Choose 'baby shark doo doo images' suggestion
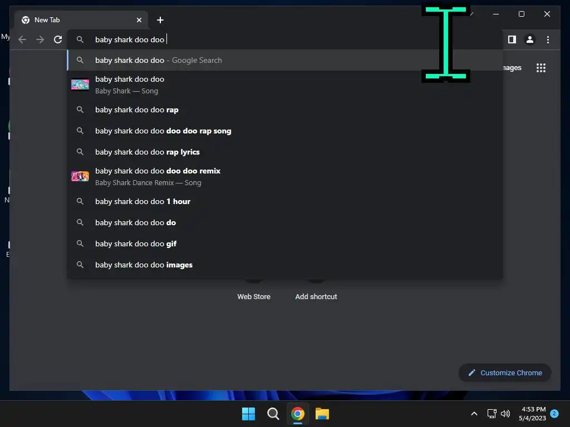The image size is (570, 427). (x=285, y=265)
